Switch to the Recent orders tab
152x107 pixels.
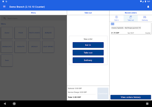[x=131, y=13]
